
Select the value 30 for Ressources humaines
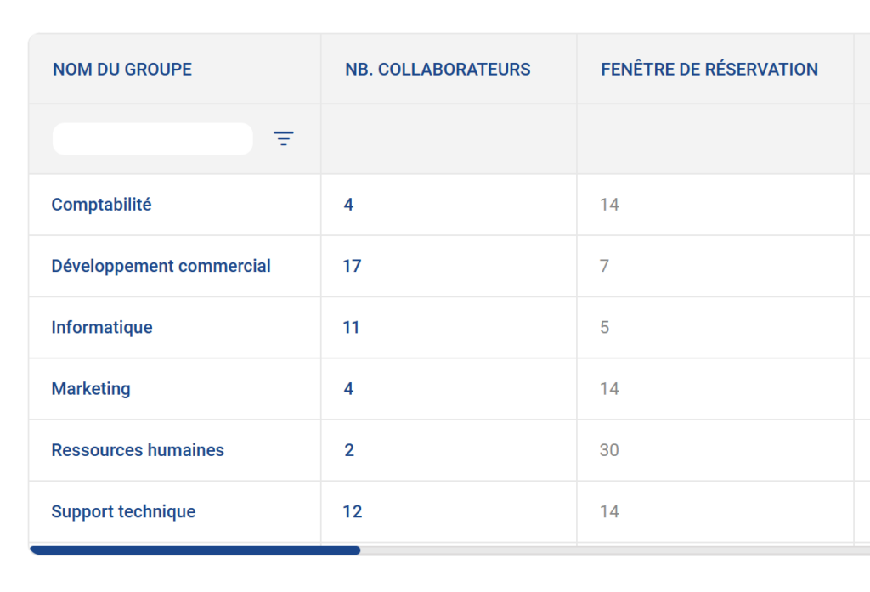click(608, 450)
